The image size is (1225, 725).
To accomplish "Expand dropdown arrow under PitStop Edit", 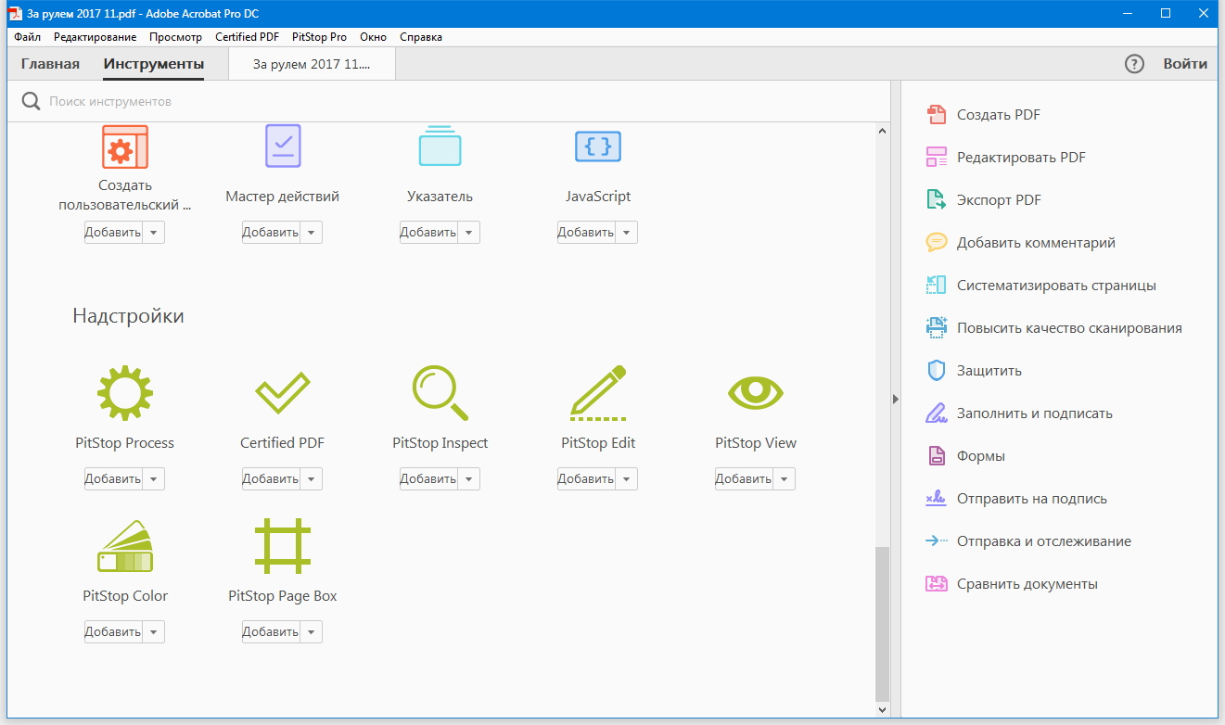I will tap(626, 479).
